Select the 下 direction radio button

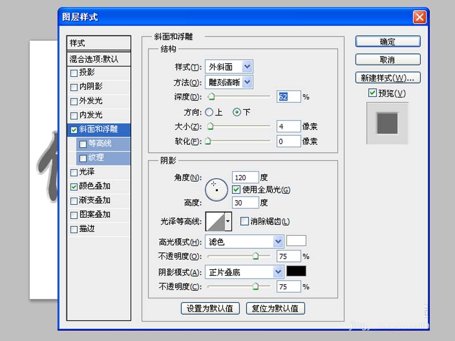click(237, 112)
